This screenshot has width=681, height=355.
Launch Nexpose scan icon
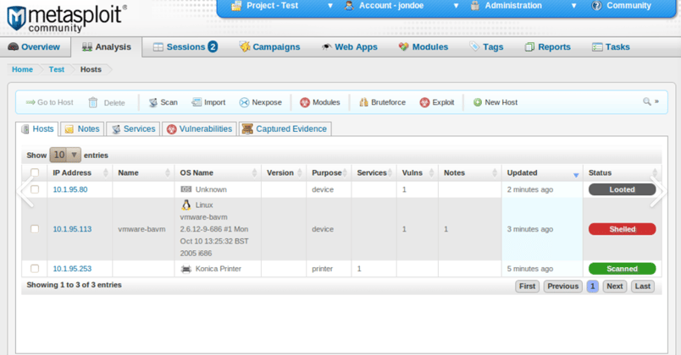[x=244, y=102]
